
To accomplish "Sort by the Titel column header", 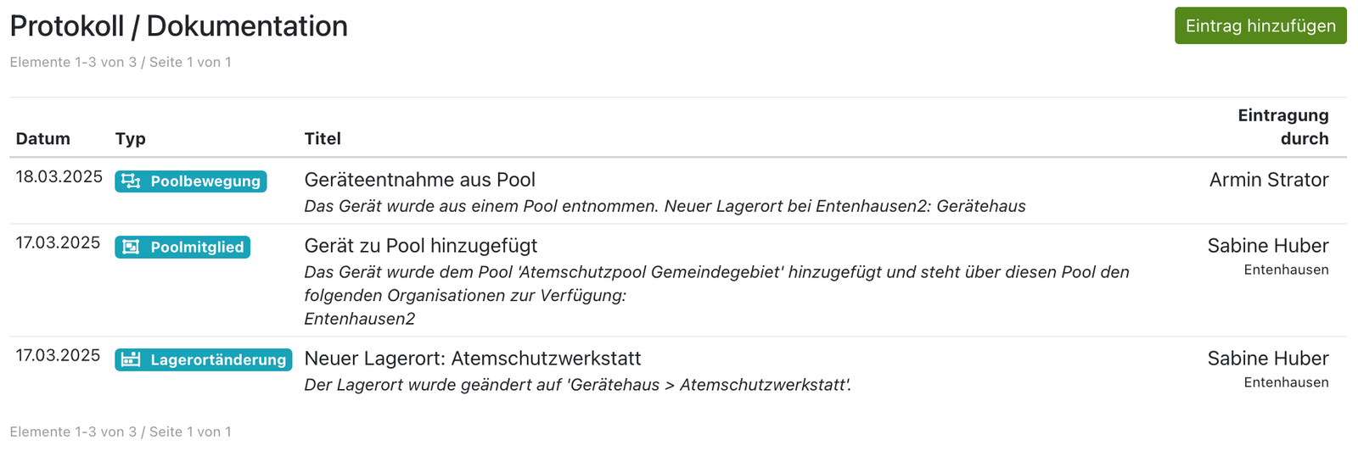I will click(323, 139).
